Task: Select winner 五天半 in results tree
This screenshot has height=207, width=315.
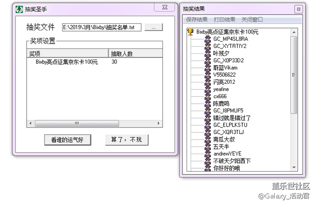Action: (221, 146)
